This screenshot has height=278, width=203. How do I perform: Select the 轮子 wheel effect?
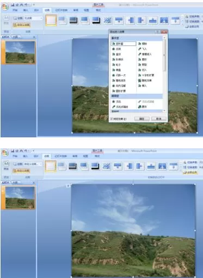pos(116,65)
